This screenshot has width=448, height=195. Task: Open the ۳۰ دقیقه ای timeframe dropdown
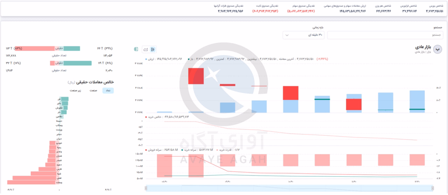point(303,35)
